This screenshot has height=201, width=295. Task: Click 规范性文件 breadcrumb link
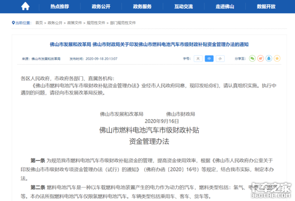click(x=95, y=23)
